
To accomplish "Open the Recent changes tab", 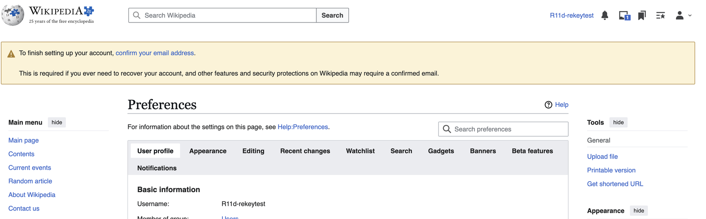I will [x=305, y=151].
